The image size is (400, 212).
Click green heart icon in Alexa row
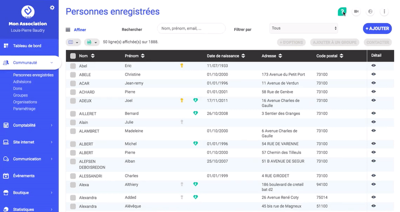(195, 184)
